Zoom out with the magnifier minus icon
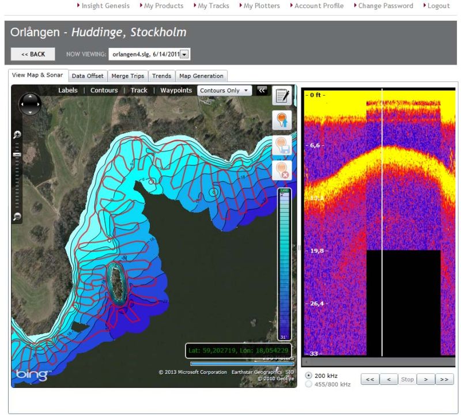Screen dimensions: 461x416 [17, 217]
